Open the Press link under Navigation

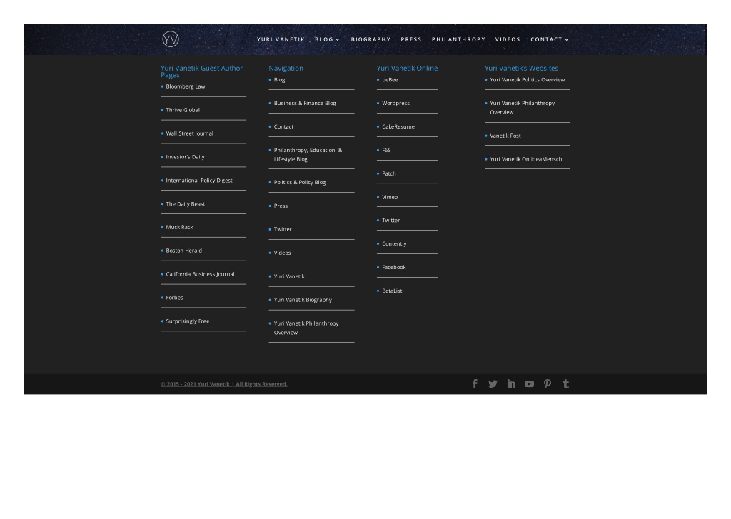click(281, 206)
